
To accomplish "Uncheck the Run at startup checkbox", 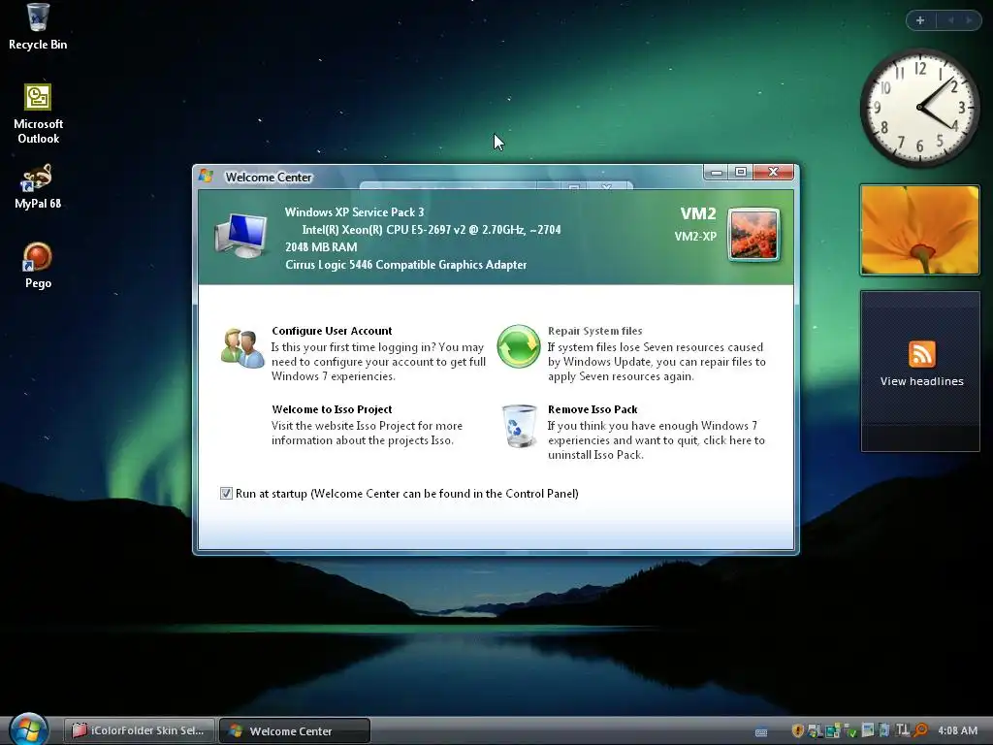I will [226, 494].
